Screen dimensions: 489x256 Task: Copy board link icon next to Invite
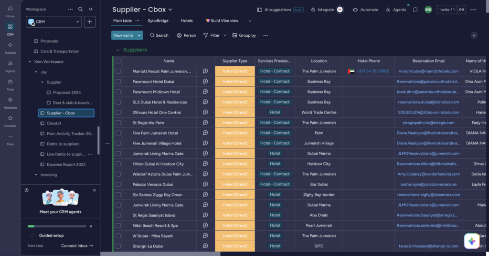coord(462,10)
